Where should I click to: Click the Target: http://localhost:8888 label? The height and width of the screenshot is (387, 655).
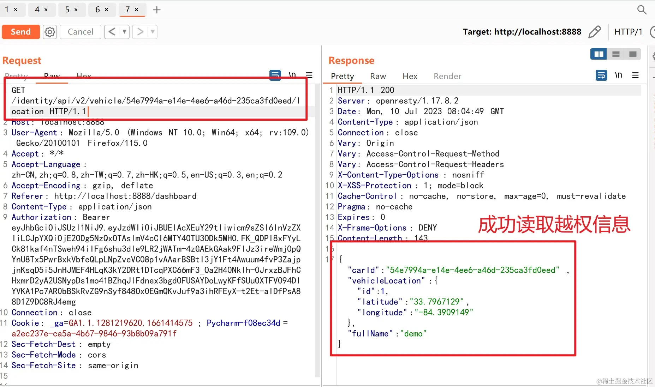coord(522,32)
